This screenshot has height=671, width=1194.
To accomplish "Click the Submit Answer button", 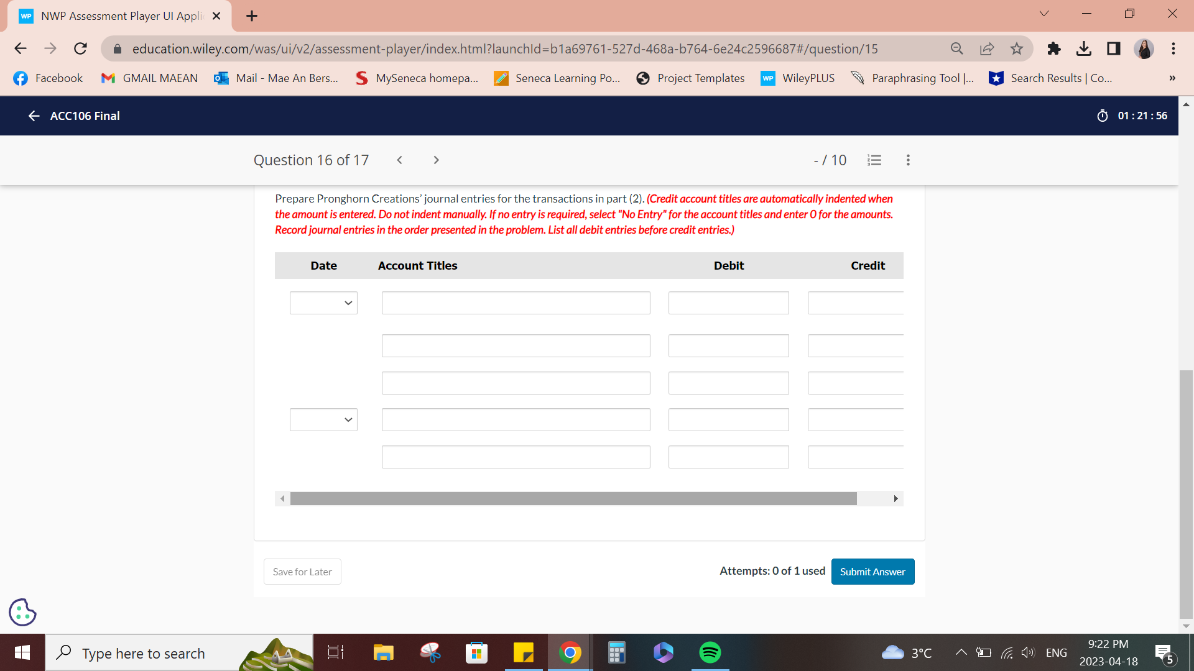I will (x=872, y=571).
